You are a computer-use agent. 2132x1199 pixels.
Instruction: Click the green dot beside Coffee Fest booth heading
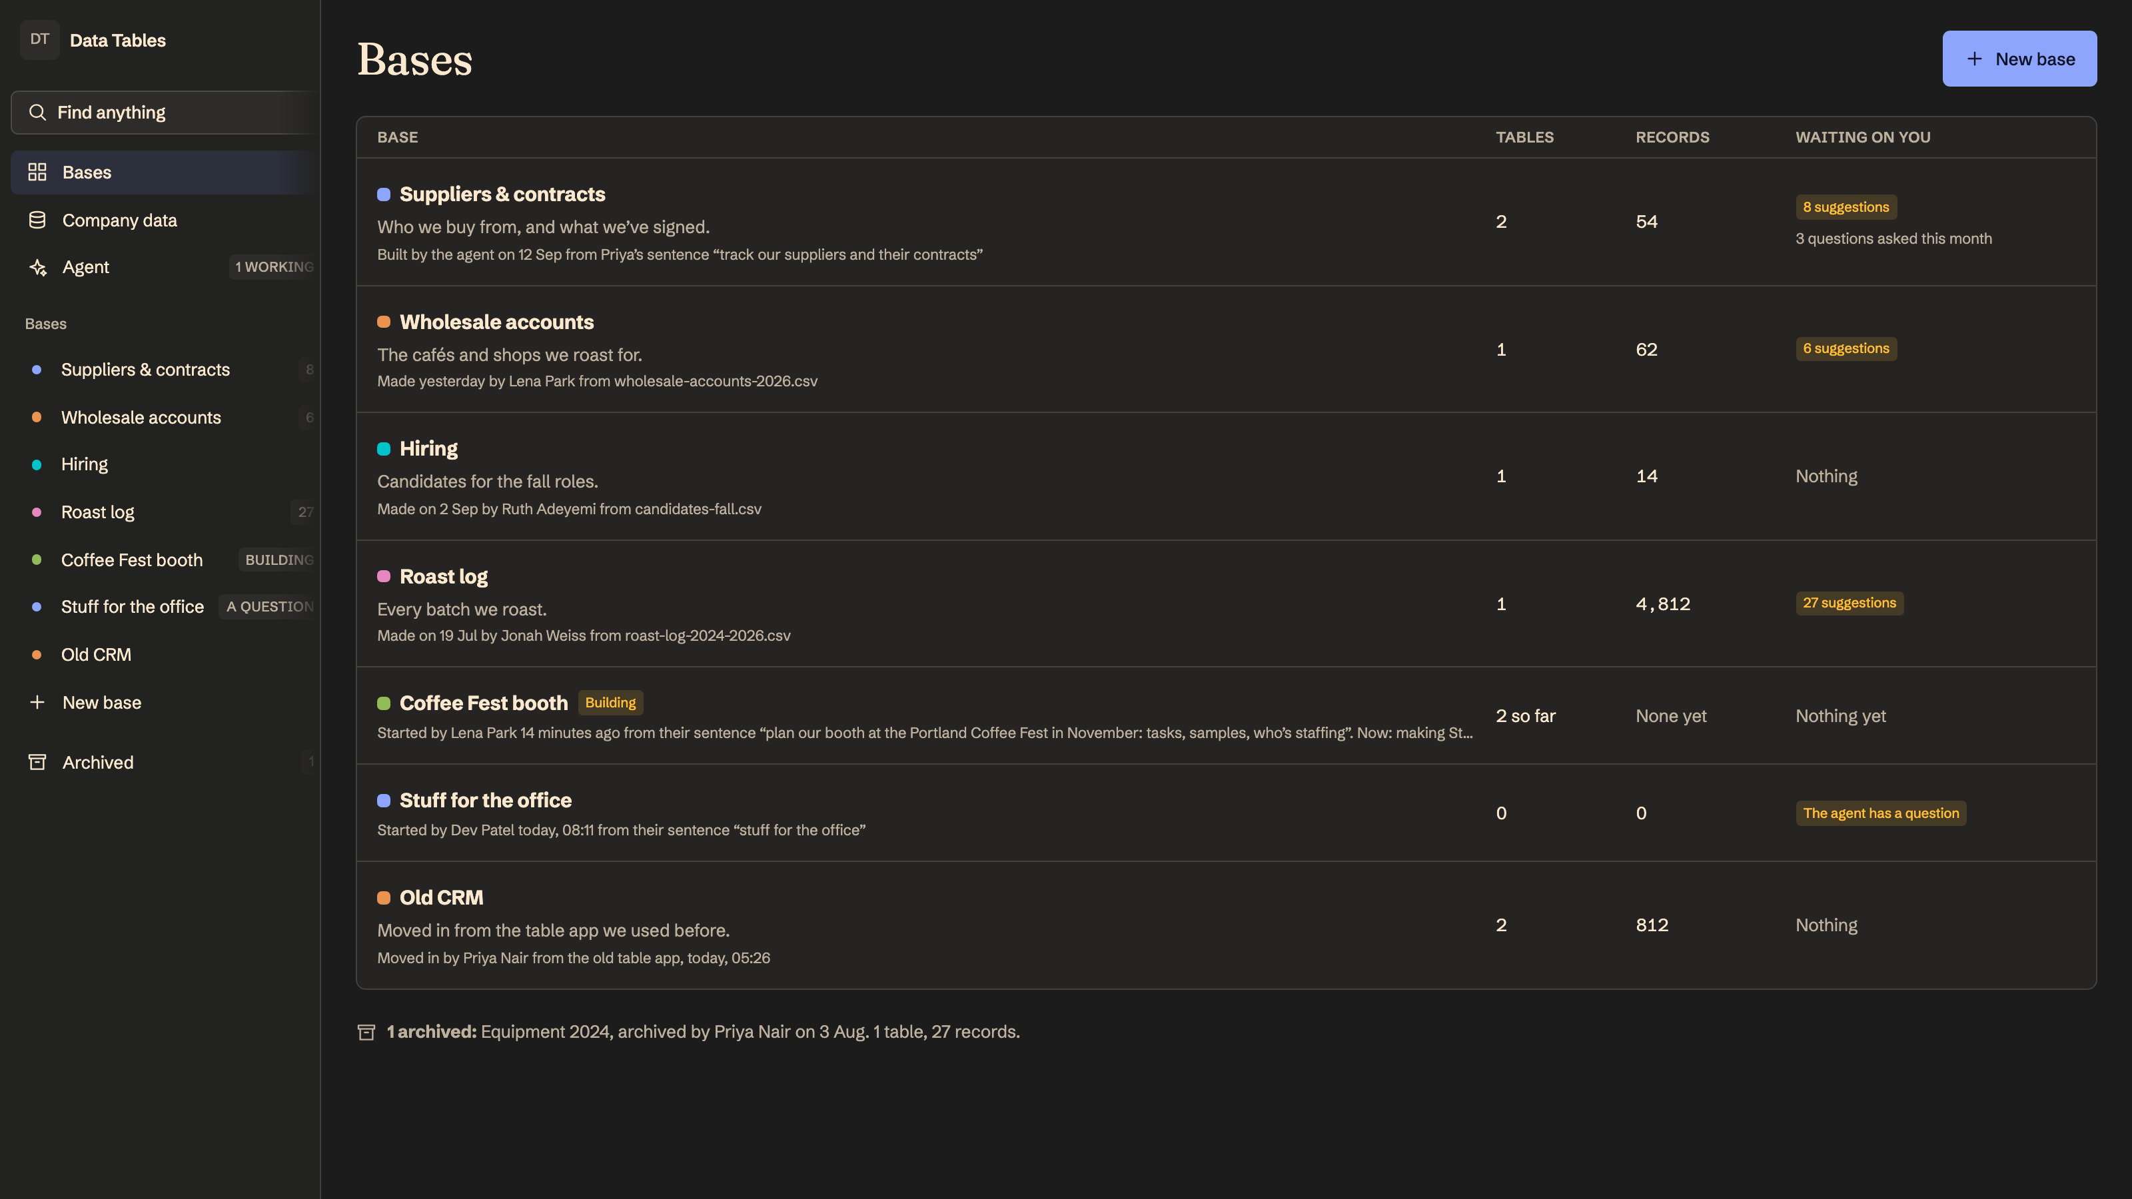point(384,703)
